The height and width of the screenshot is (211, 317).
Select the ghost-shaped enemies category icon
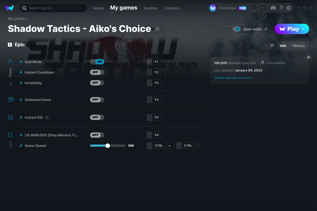[x=10, y=117]
